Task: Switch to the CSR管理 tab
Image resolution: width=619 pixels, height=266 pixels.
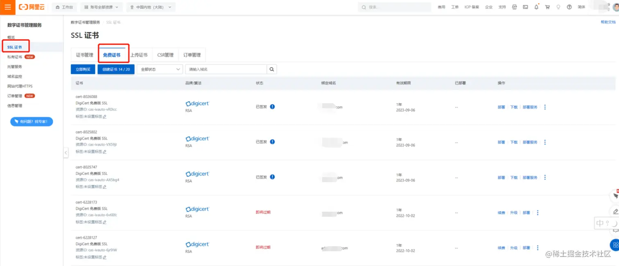Action: point(165,55)
